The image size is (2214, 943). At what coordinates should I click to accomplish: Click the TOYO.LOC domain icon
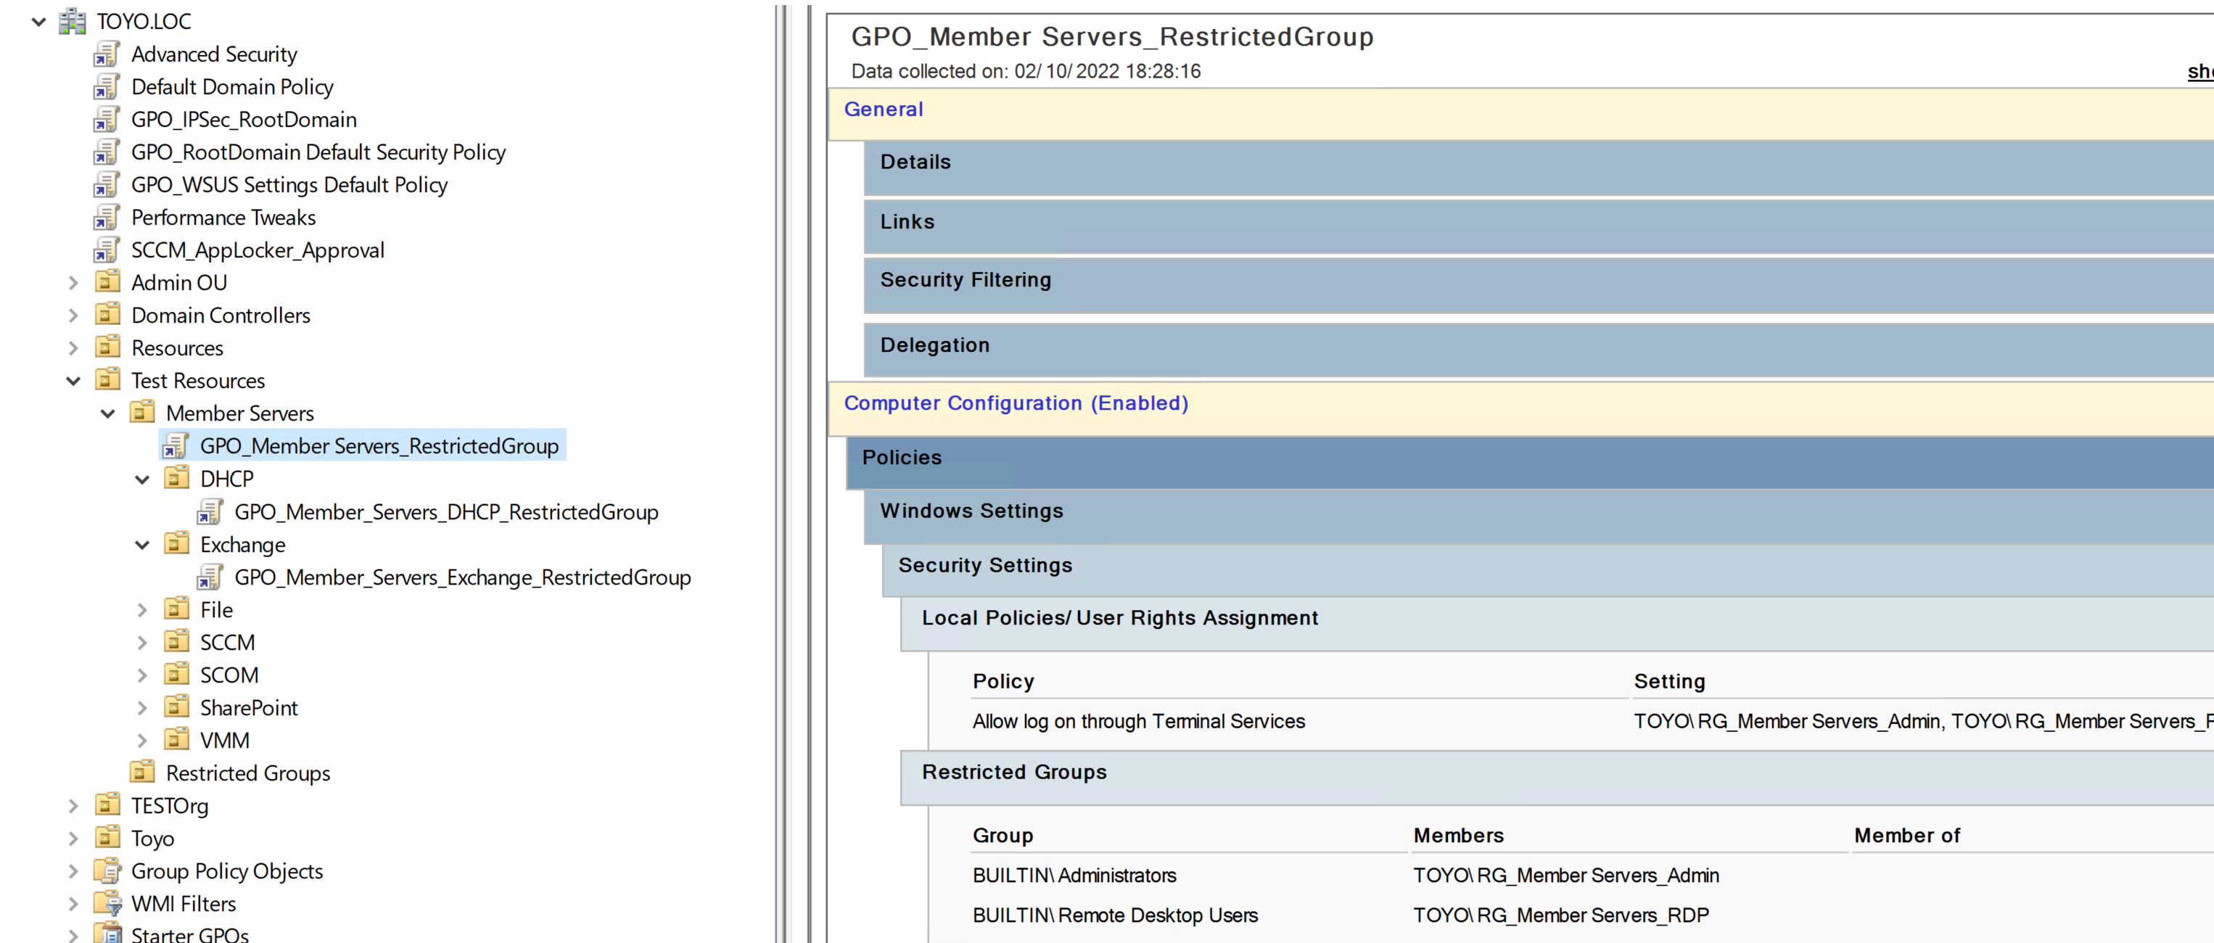coord(73,20)
